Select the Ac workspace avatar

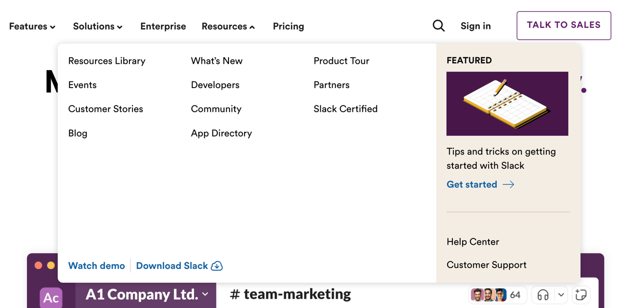[x=51, y=298]
